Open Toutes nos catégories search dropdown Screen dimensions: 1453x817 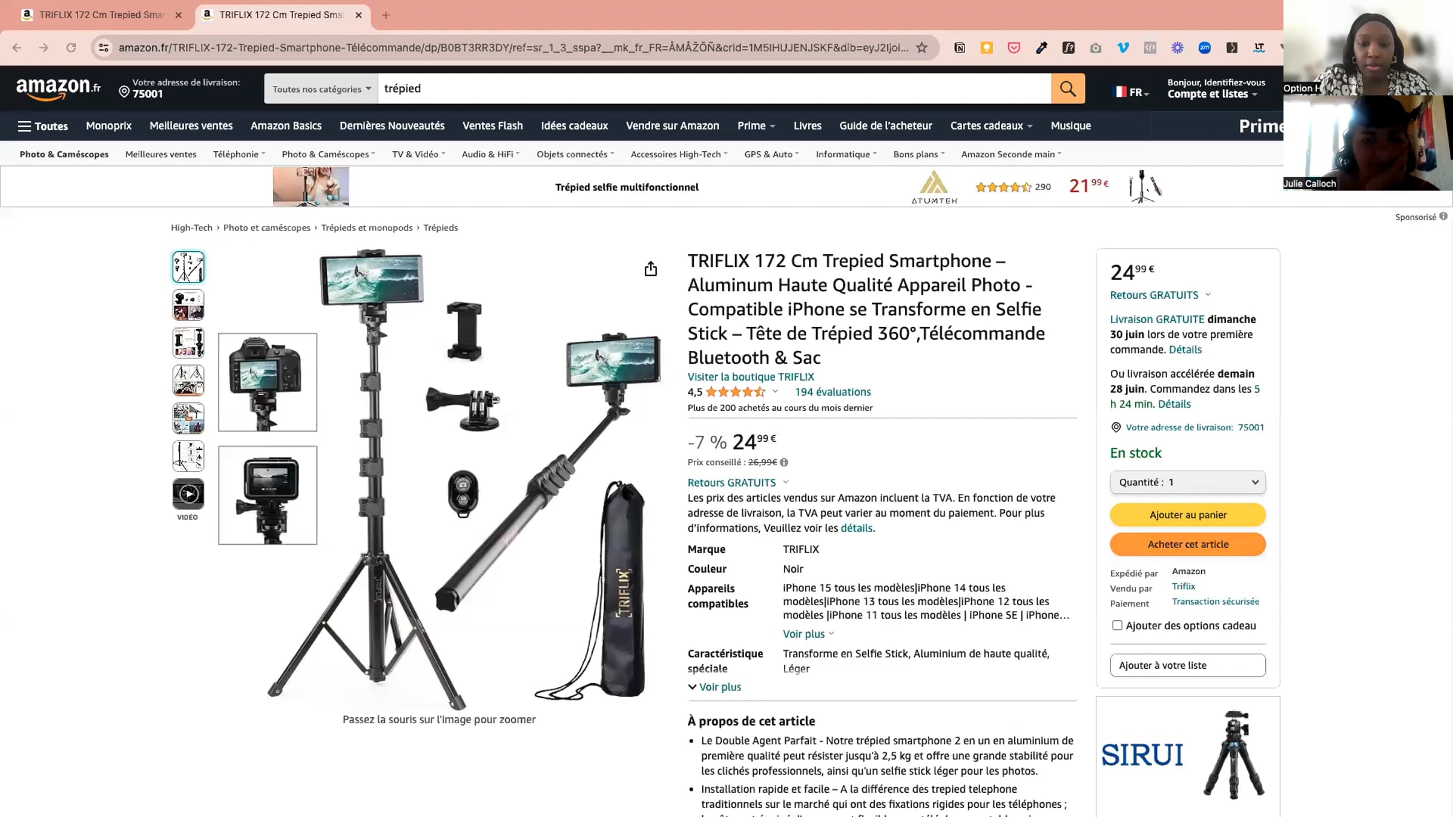[321, 89]
